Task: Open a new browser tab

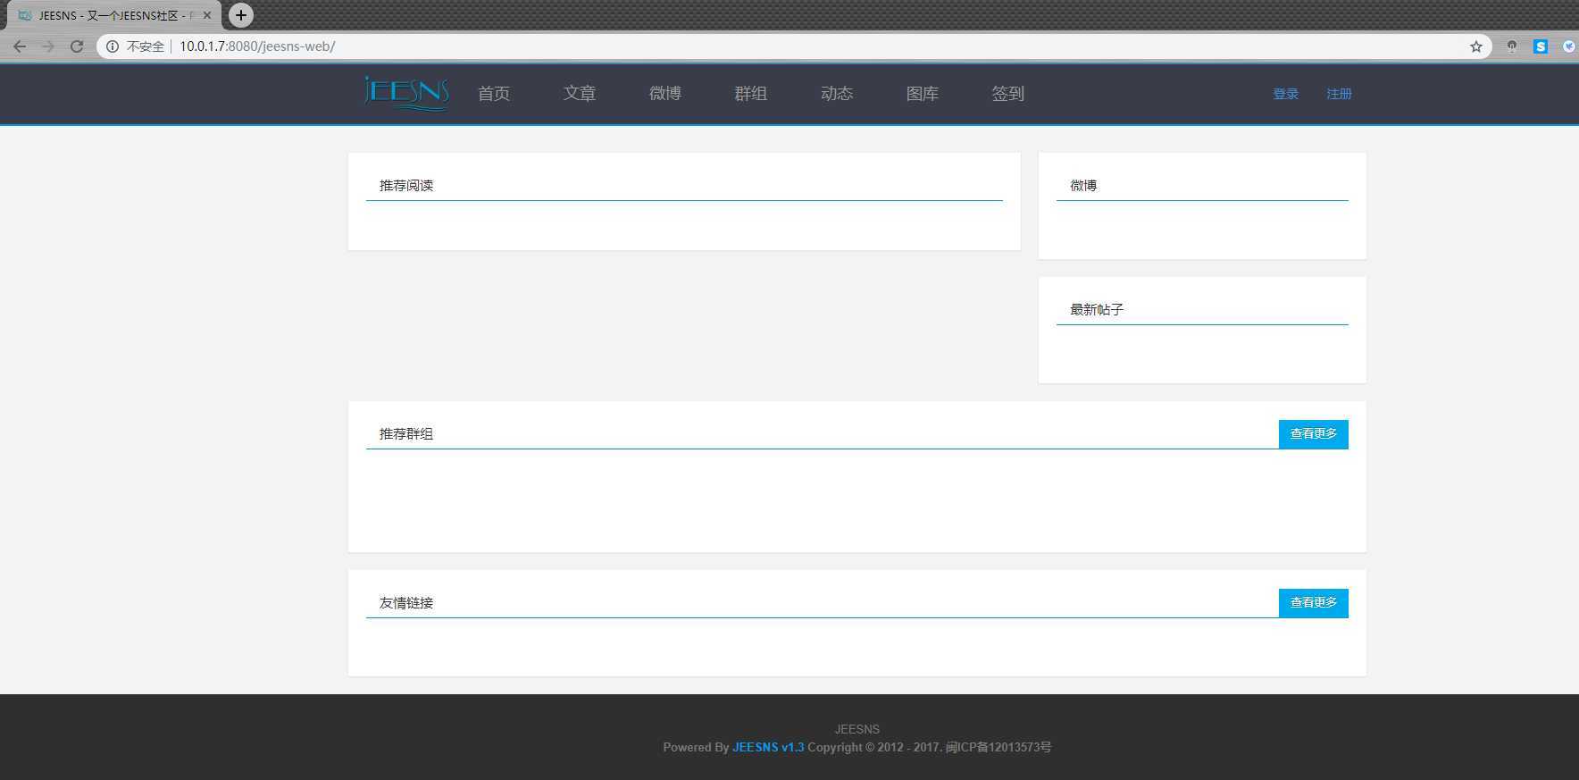Action: click(x=241, y=15)
